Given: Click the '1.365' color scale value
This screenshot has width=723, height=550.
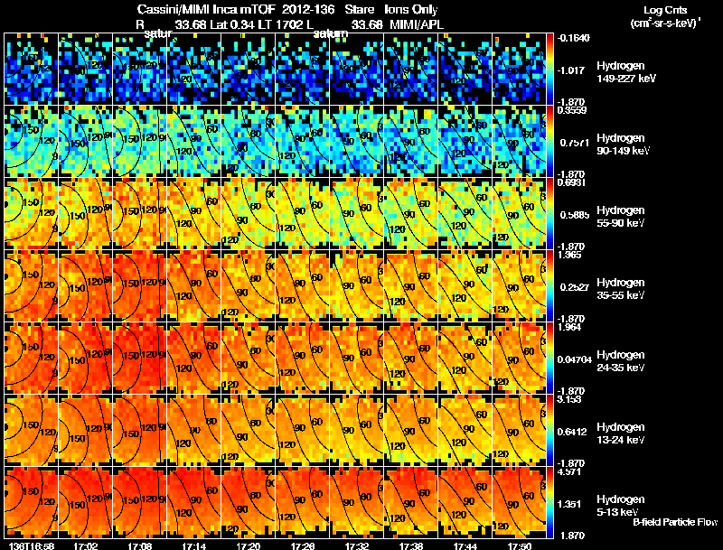Looking at the screenshot, I should tap(570, 256).
